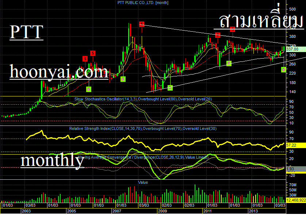Click the 70M volume axis label

pos(293,185)
